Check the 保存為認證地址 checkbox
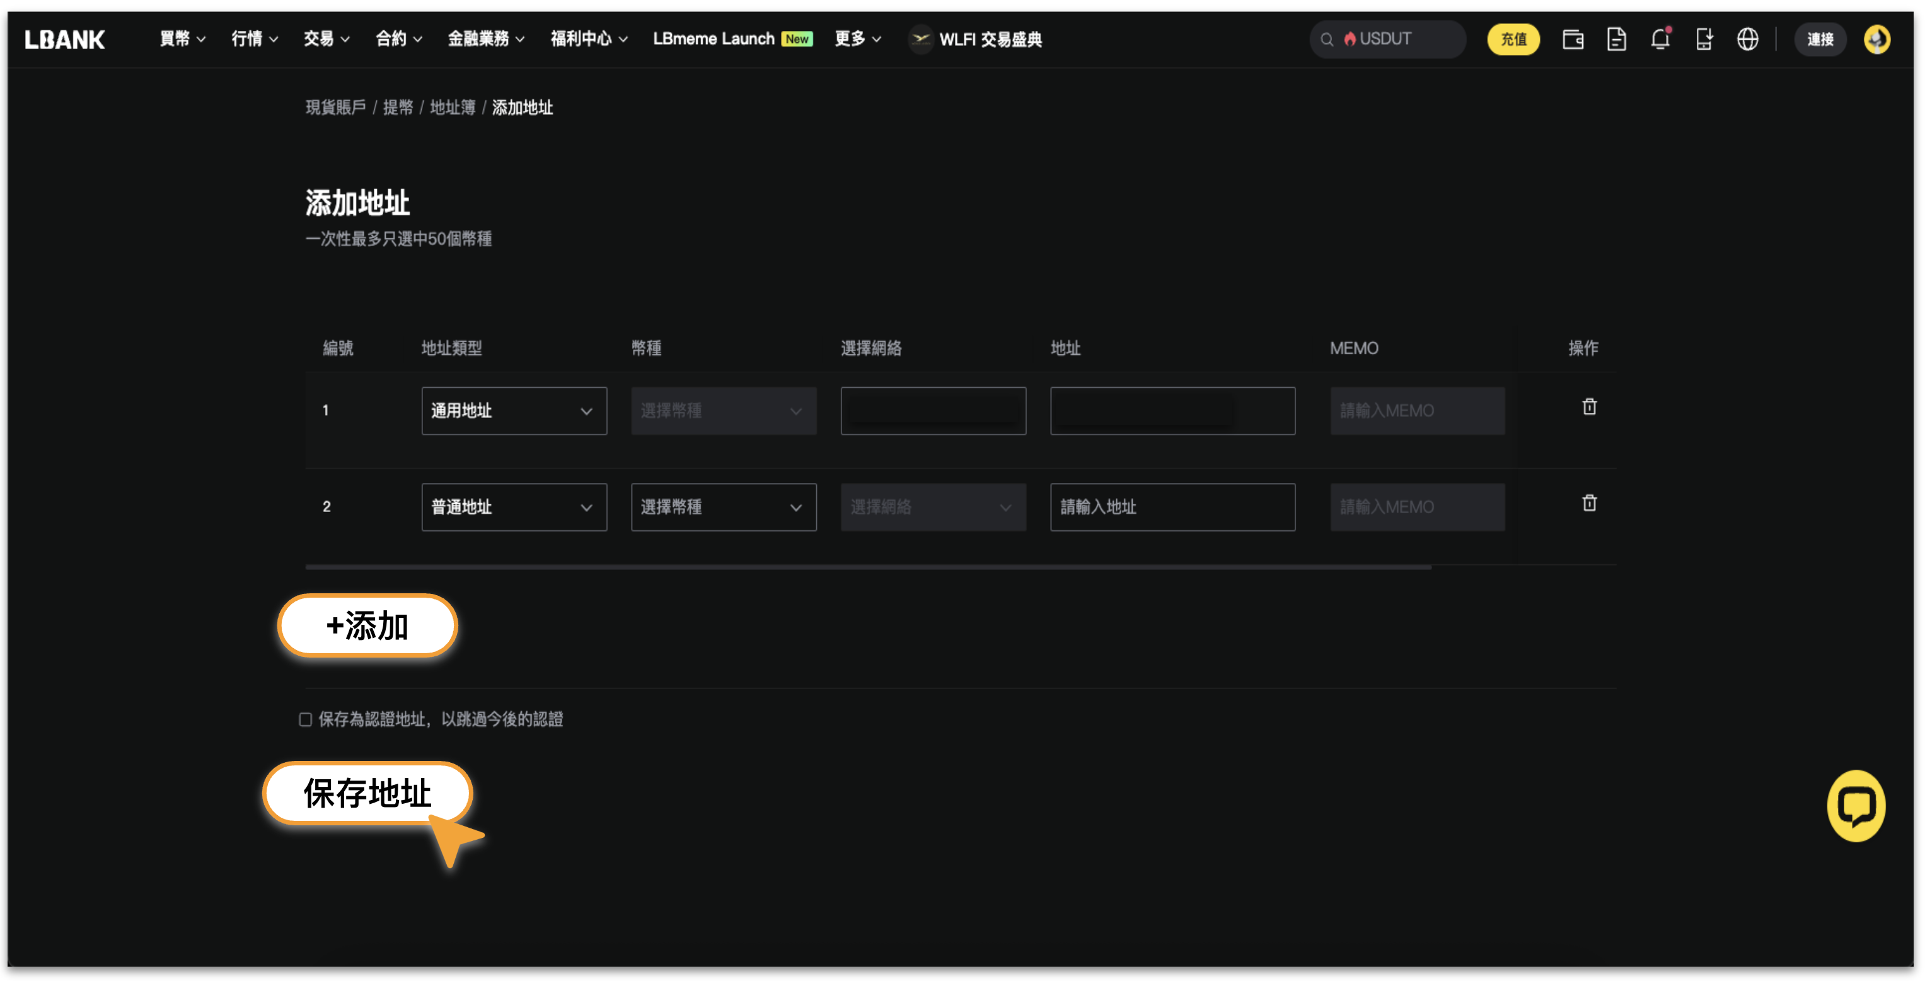 point(305,719)
